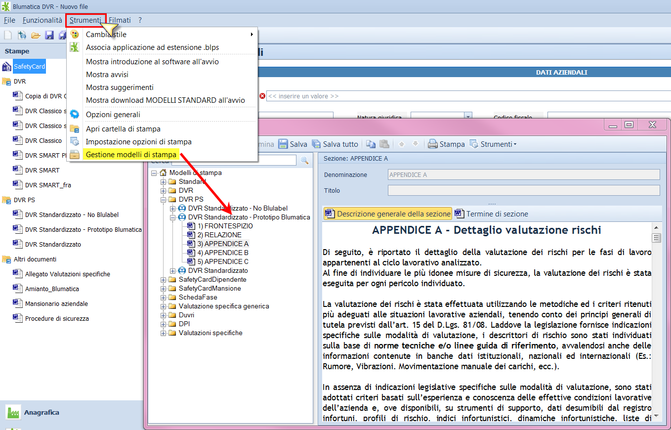671x430 pixels.
Task: Click the Opzioni generali gear icon
Action: click(x=75, y=114)
